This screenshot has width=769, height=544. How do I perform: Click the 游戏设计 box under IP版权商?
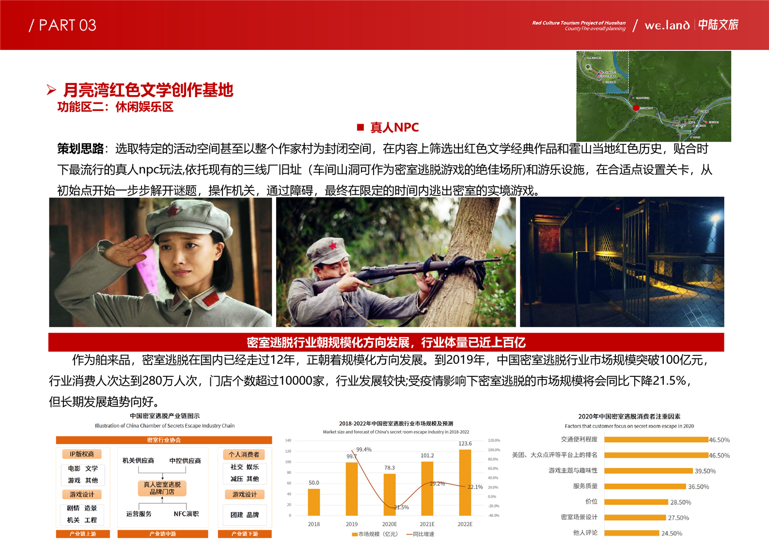click(x=82, y=495)
